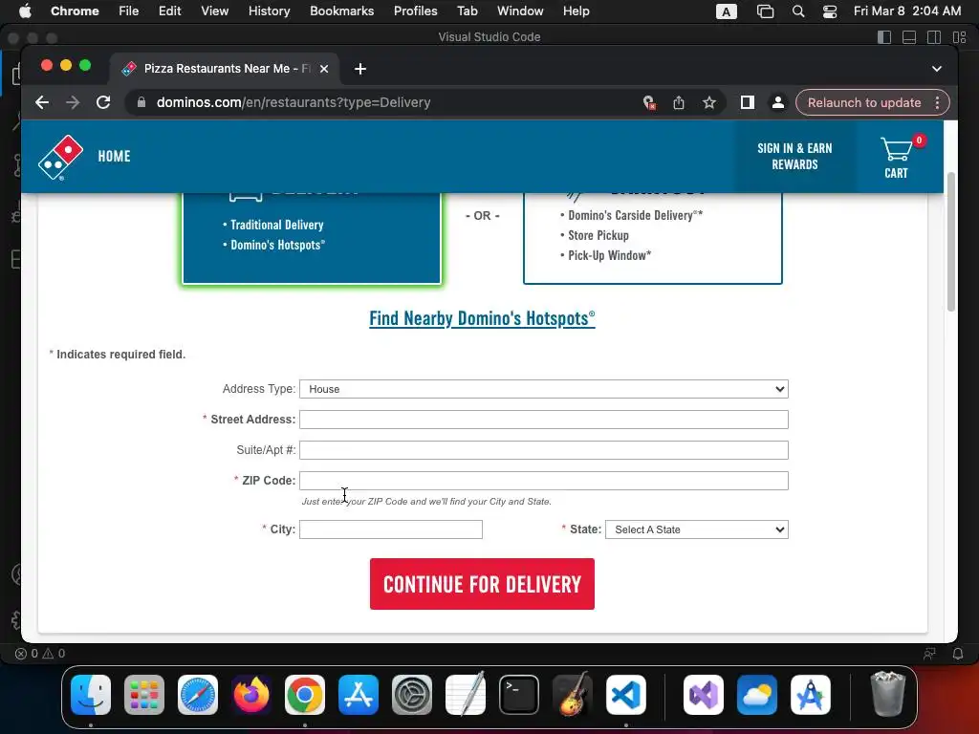Open the Chrome File menu
979x734 pixels.
129,11
